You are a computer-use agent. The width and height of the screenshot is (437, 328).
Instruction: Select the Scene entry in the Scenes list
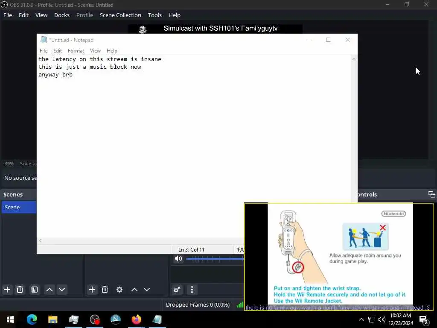click(19, 207)
